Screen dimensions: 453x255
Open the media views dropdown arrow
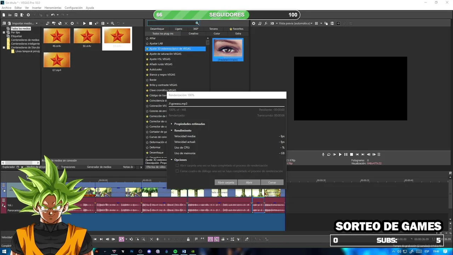coord(108,23)
